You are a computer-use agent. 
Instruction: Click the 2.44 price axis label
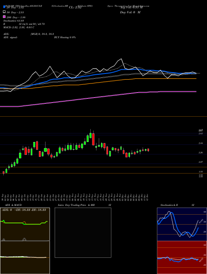[x=200, y=143]
